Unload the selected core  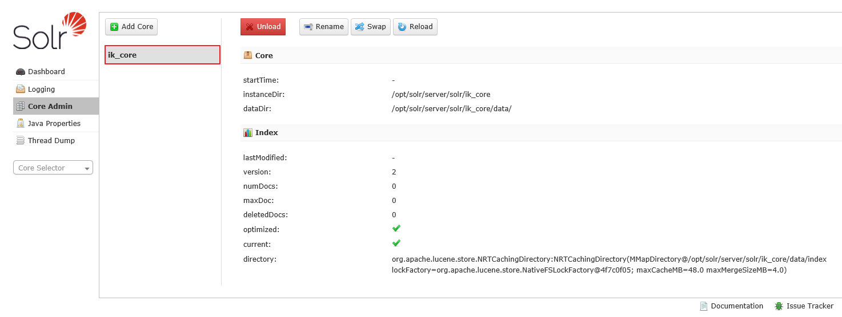pyautogui.click(x=263, y=27)
